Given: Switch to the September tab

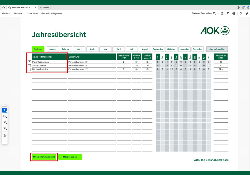Looking at the screenshot, I should point(158,49).
